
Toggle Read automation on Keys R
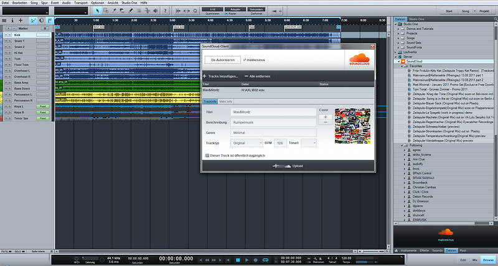click(42, 112)
